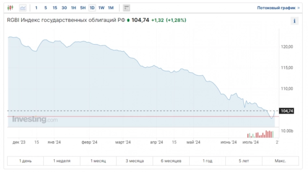Set the 1-minute interval
Image resolution: width=308 pixels, height=172 pixels.
tap(36, 8)
